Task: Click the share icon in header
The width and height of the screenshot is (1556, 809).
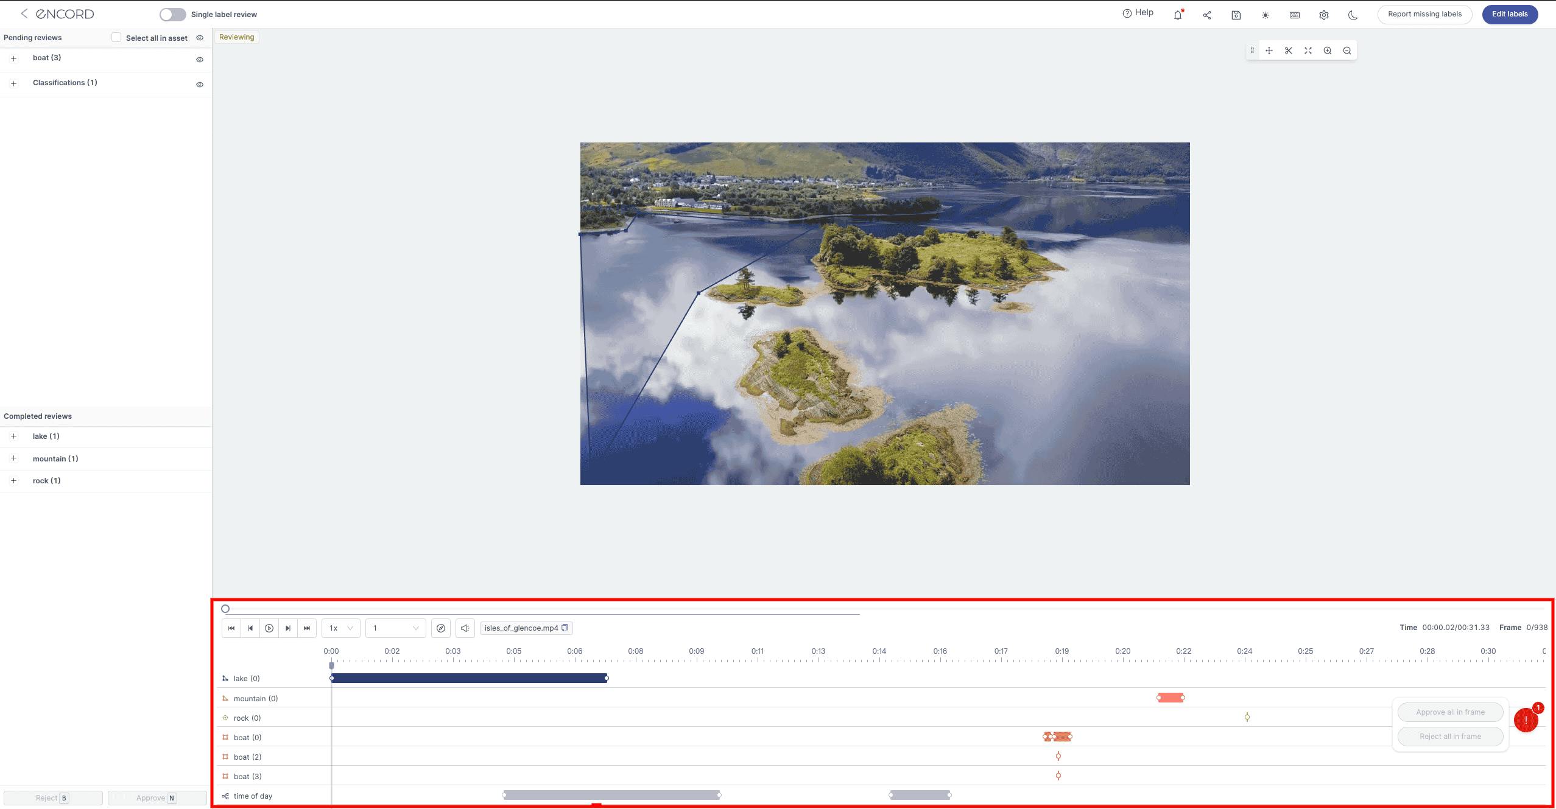Action: coord(1206,15)
